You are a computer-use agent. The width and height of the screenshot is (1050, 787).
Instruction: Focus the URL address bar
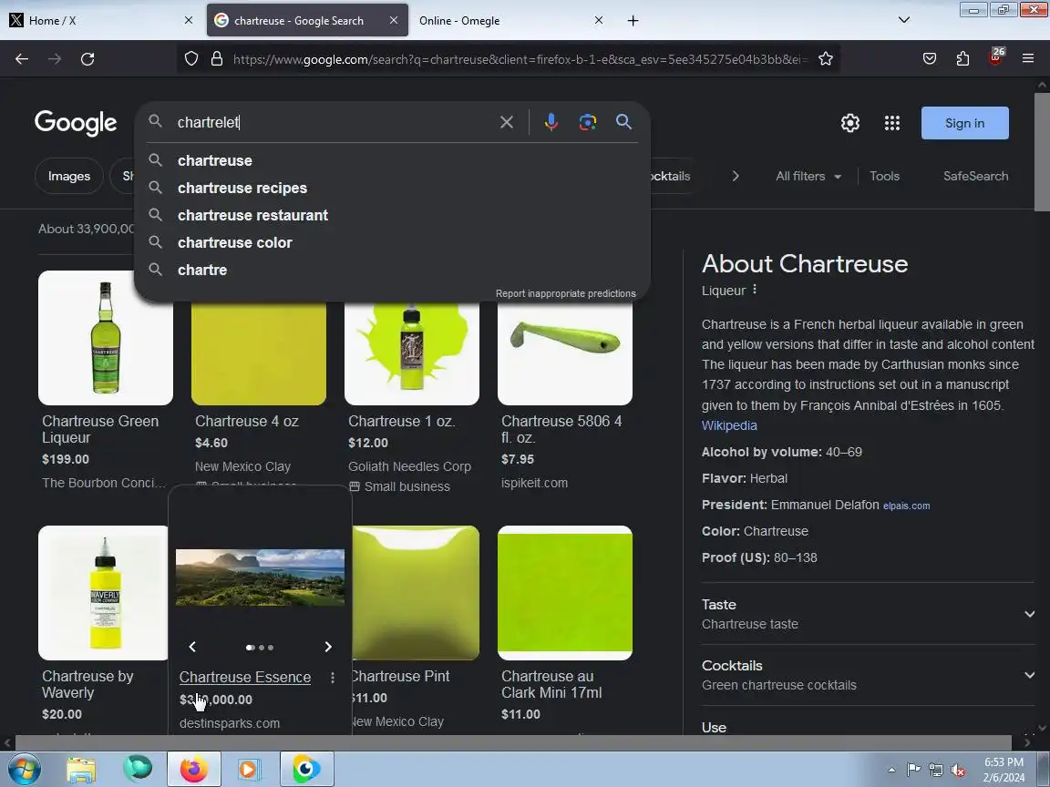pyautogui.click(x=519, y=59)
